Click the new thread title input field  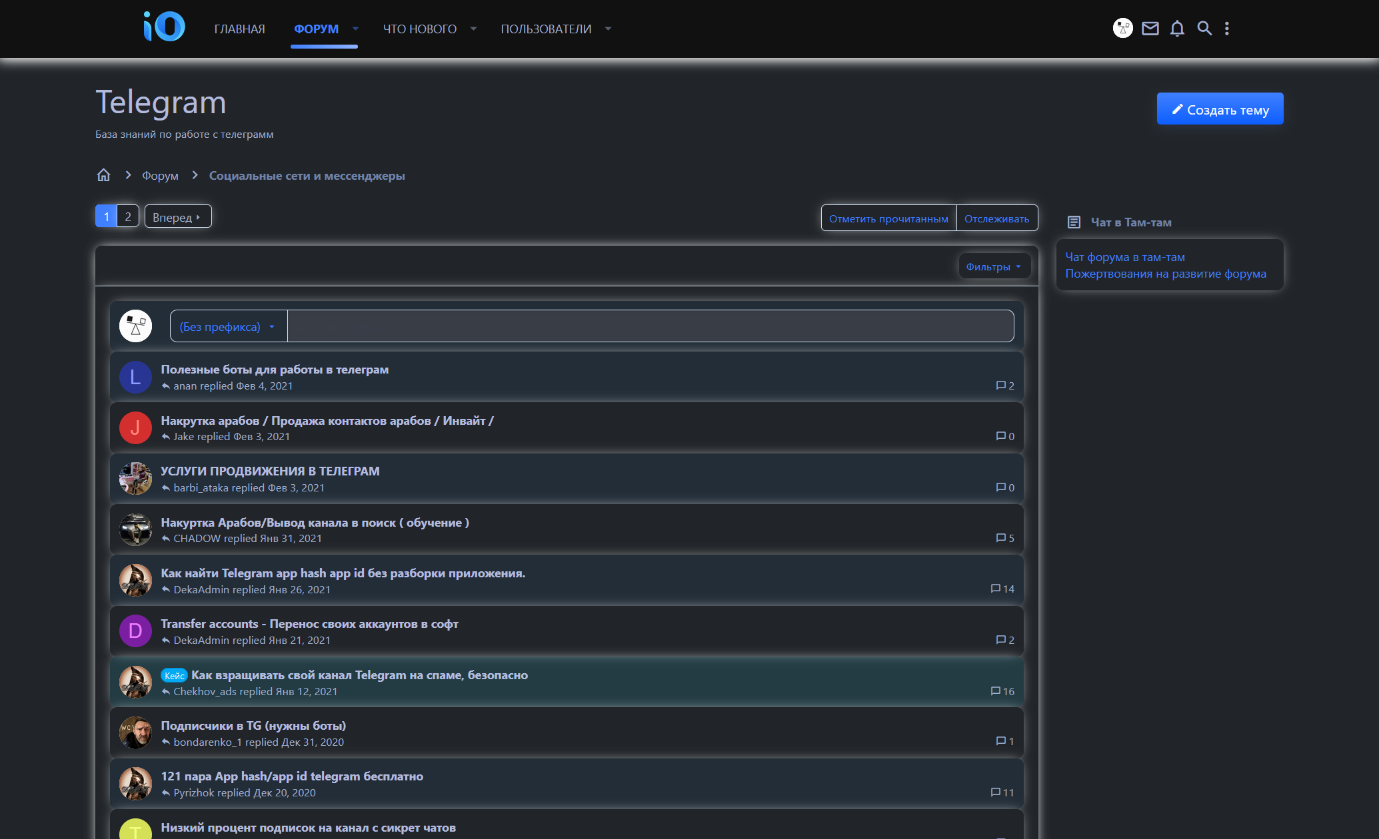click(650, 326)
